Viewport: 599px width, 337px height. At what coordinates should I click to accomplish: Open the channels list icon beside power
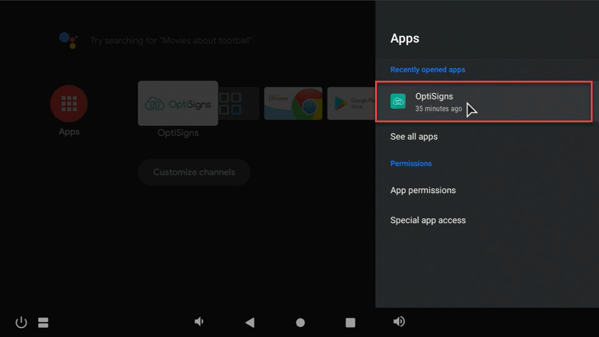(44, 322)
